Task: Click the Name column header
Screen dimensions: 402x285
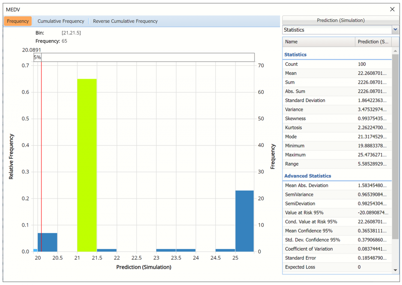Action: pos(318,42)
